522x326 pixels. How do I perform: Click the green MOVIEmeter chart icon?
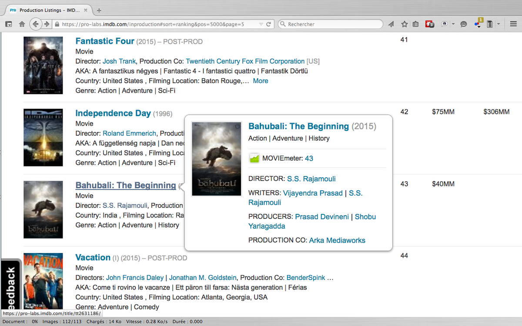254,158
